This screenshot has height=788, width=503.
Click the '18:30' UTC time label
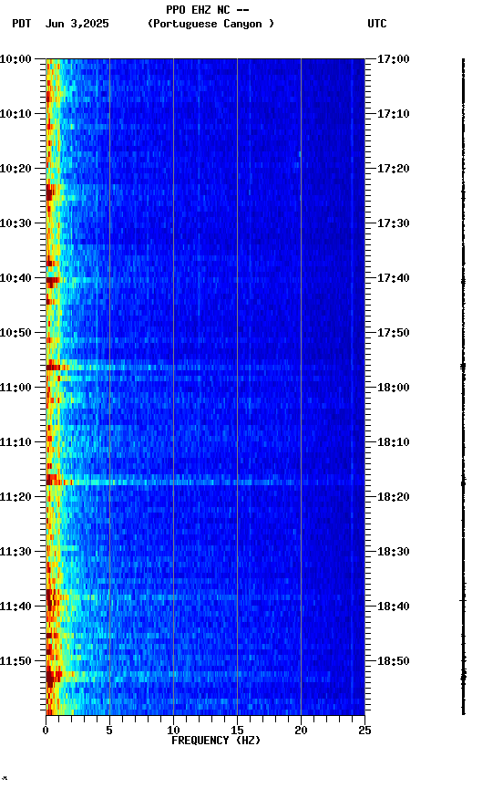click(394, 552)
